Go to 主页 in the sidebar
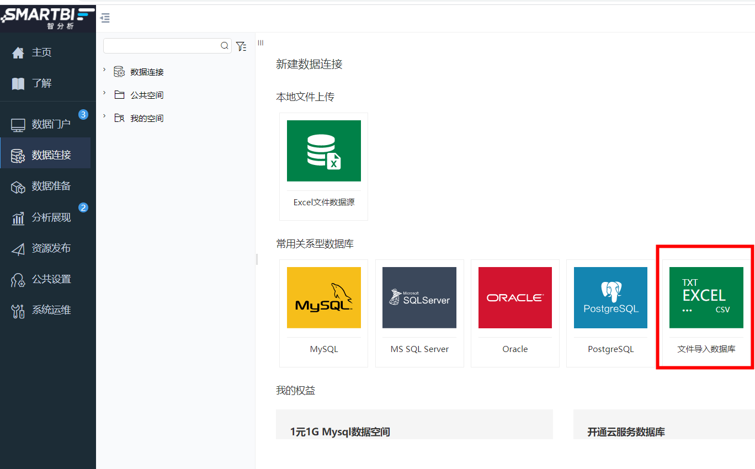This screenshot has height=469, width=755. pyautogui.click(x=41, y=52)
